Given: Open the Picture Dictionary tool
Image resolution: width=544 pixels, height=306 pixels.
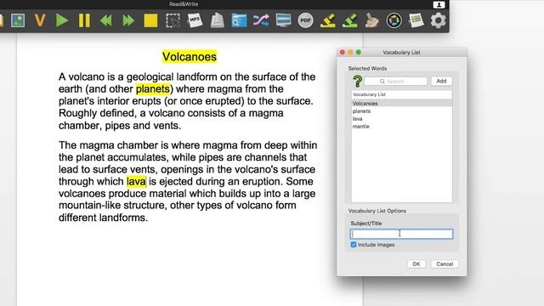Looking at the screenshot, I should 18,20.
